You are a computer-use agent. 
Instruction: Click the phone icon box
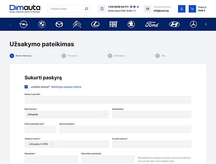click(x=102, y=9)
